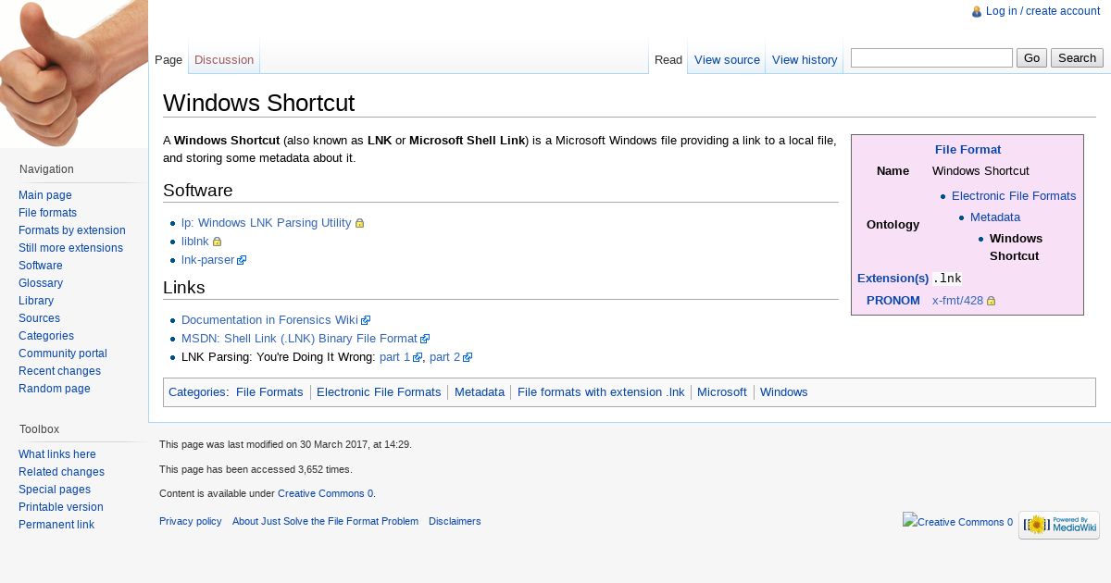The image size is (1111, 583).
Task: Click the Search button
Action: pos(1077,57)
